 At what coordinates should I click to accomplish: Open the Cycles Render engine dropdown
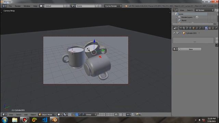113,6
